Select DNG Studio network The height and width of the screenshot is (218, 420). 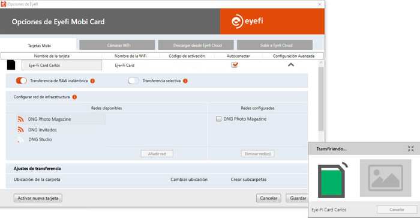(40, 139)
